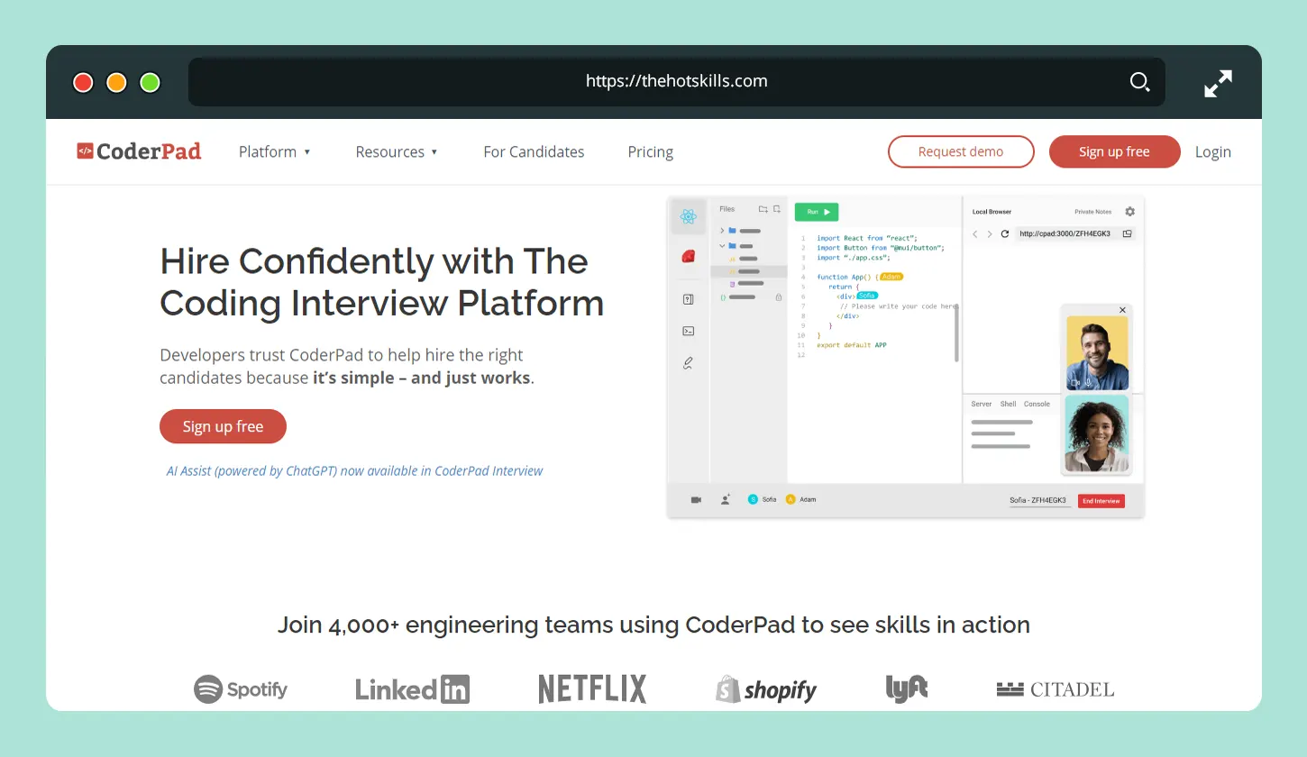Screen dimensions: 1307x757
Task: Click the red window close dot
Action: 83,83
